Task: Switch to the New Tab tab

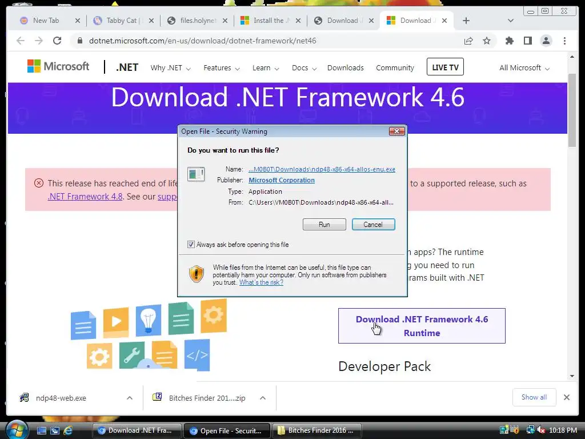Action: 46,21
